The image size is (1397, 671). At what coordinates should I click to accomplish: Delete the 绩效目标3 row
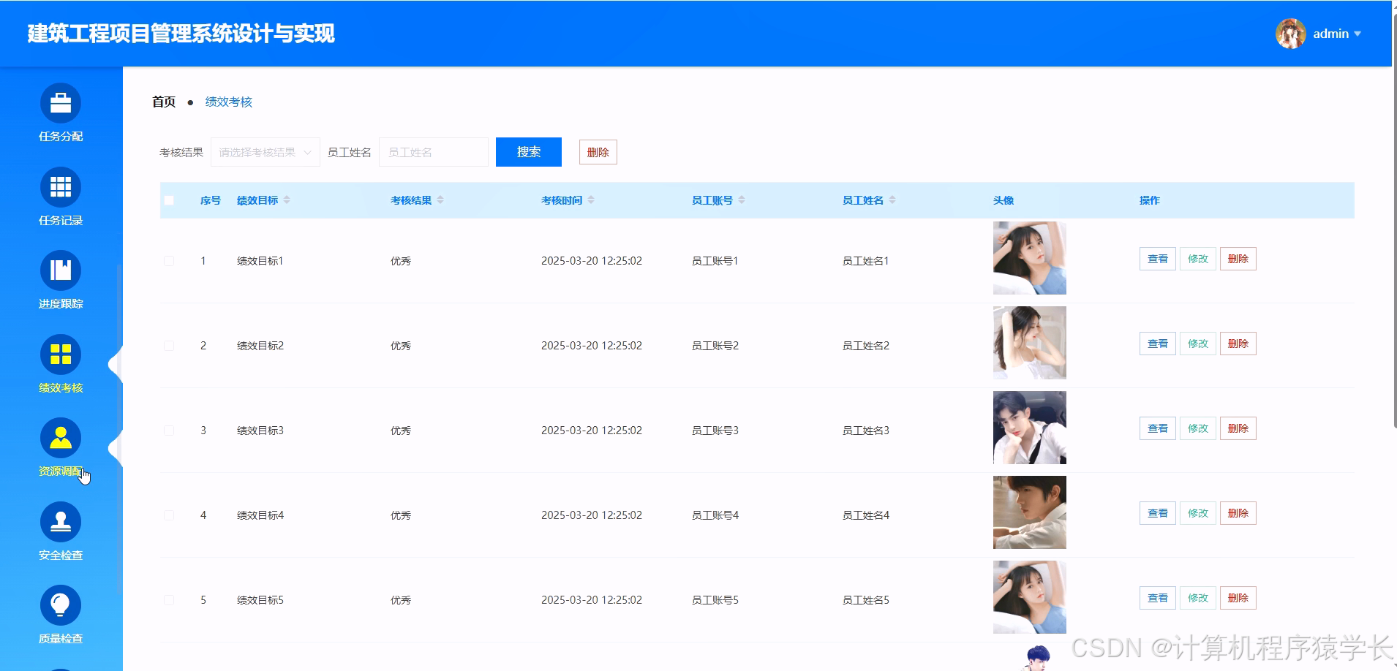click(x=1238, y=428)
